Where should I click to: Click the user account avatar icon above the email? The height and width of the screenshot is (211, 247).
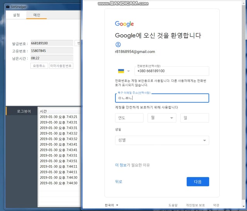click(118, 45)
